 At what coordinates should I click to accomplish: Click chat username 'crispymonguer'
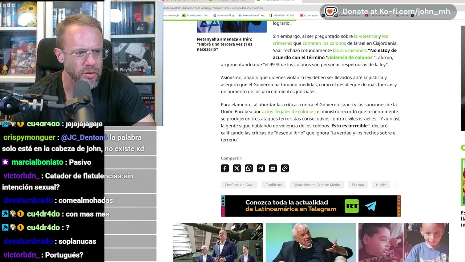point(30,138)
